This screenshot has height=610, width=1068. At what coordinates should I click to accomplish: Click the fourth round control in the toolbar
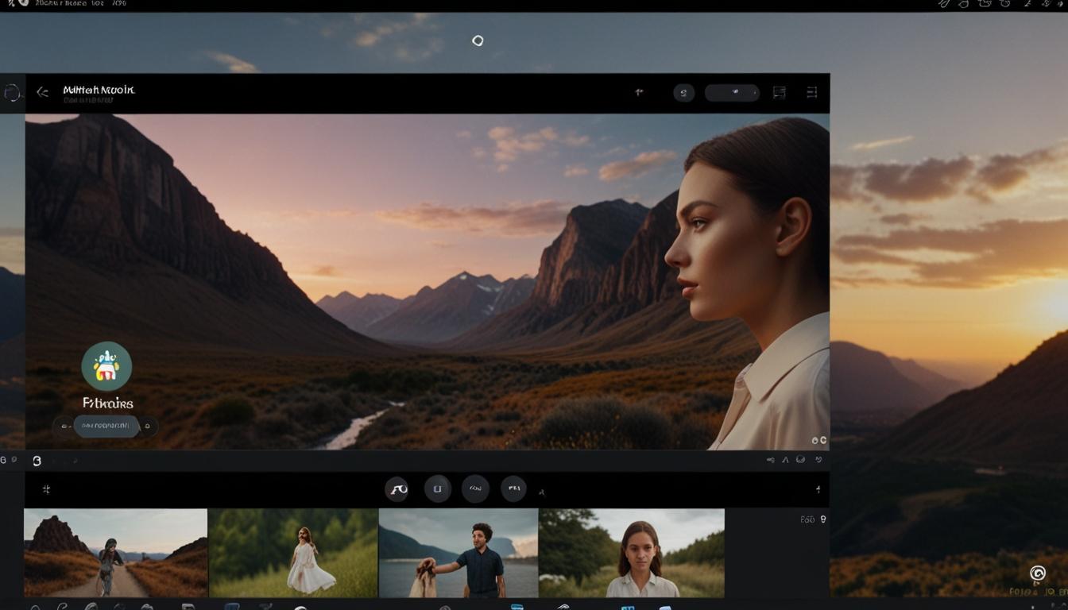click(x=513, y=489)
